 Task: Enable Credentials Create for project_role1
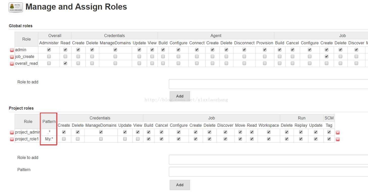point(64,139)
